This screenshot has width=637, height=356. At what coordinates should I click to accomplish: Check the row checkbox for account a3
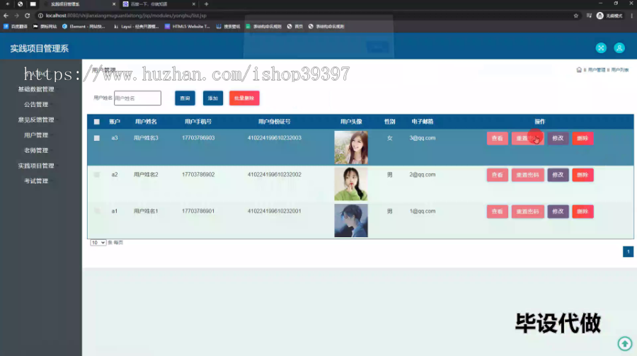pyautogui.click(x=97, y=138)
